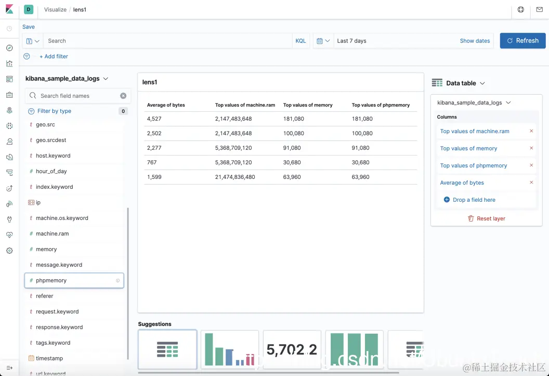Select the 5,702.2 metric suggestion
Viewport: 549px width, 376px height.
point(292,349)
